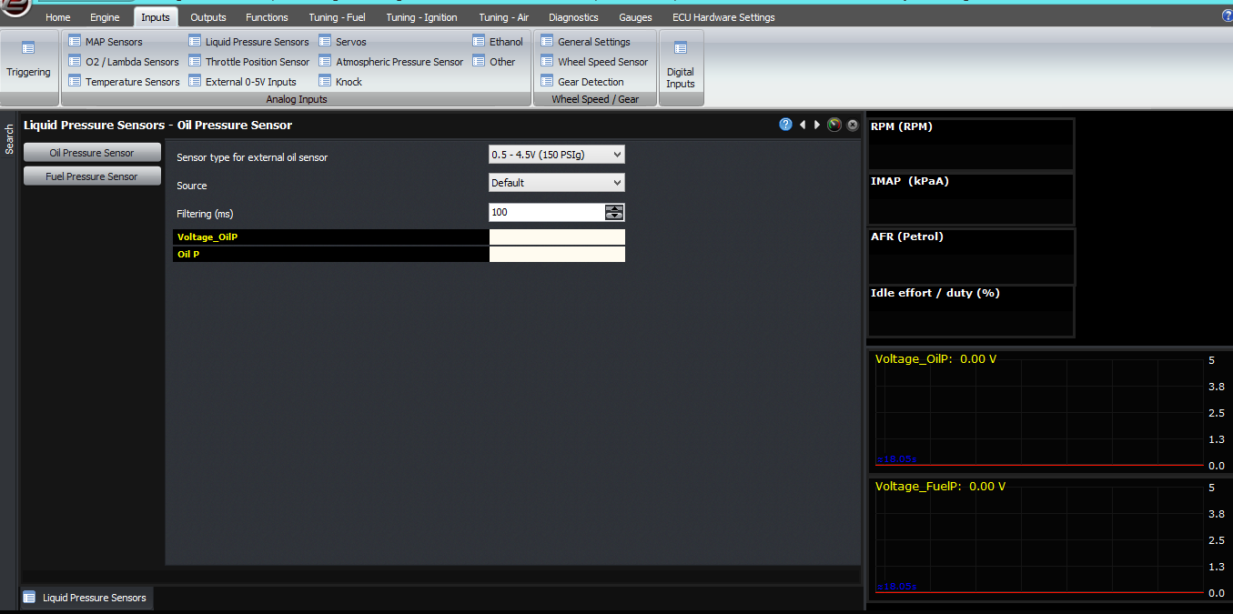Screen dimensions: 1233x614
Task: Open the Tuning - Fuel tab
Action: [337, 17]
